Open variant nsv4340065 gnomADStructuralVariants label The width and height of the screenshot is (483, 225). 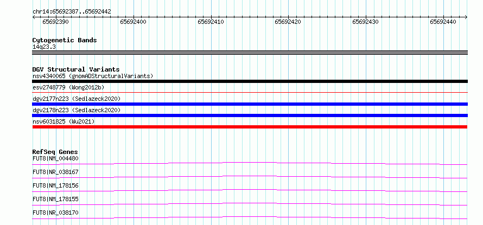93,76
